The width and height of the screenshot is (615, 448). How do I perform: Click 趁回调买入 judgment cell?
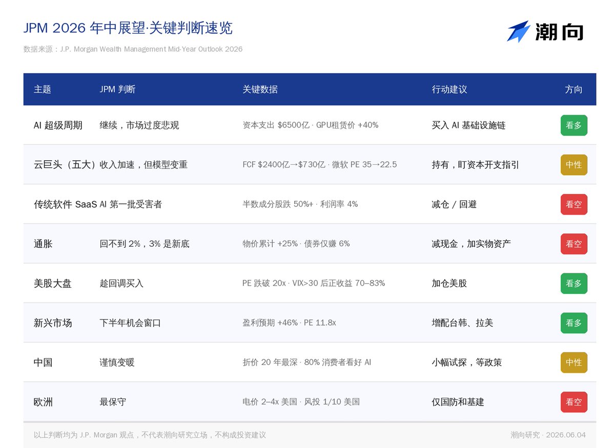coord(121,284)
